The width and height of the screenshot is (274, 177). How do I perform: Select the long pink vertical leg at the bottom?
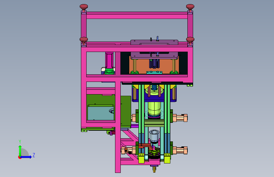118,127
